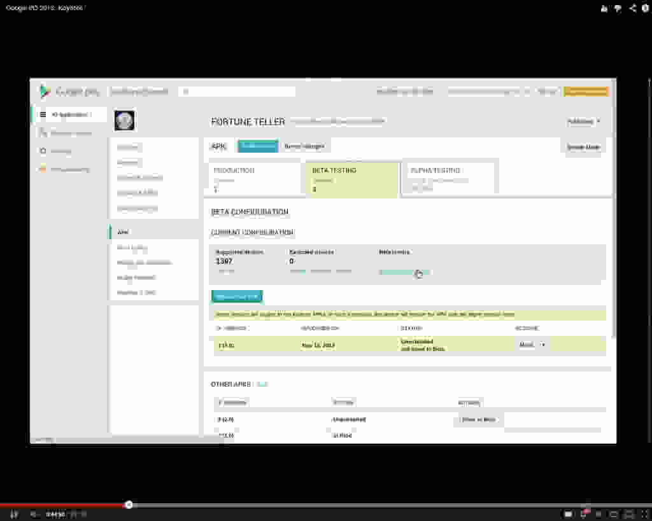Open the video info icon
This screenshot has width=652, height=521.
point(646,8)
